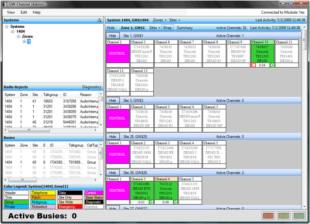The image size is (310, 224).
Task: Hide the Site 25, GW$25 channel group
Action: (113, 136)
